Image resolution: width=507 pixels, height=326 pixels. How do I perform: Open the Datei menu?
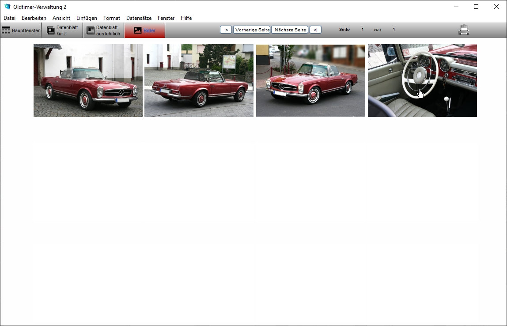(x=9, y=18)
